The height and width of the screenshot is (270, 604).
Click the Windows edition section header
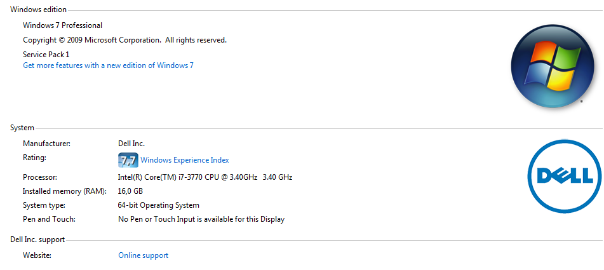coord(39,10)
